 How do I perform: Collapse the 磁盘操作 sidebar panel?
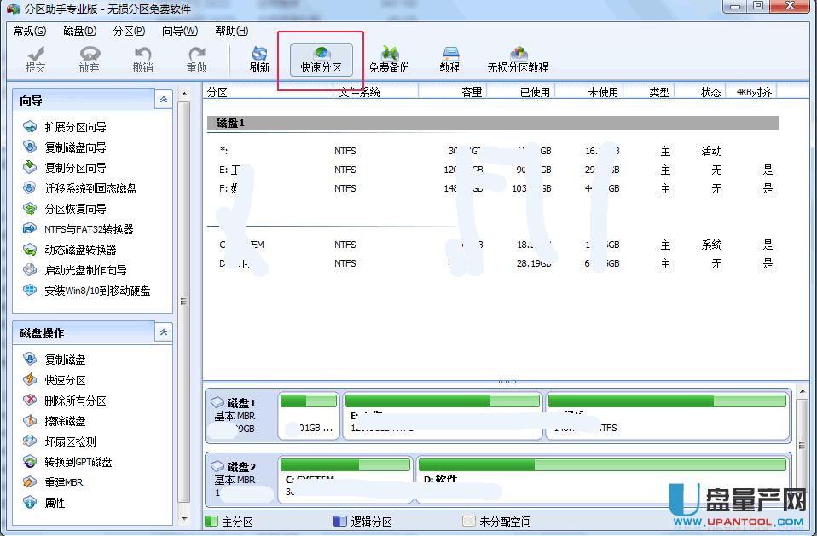pyautogui.click(x=163, y=333)
